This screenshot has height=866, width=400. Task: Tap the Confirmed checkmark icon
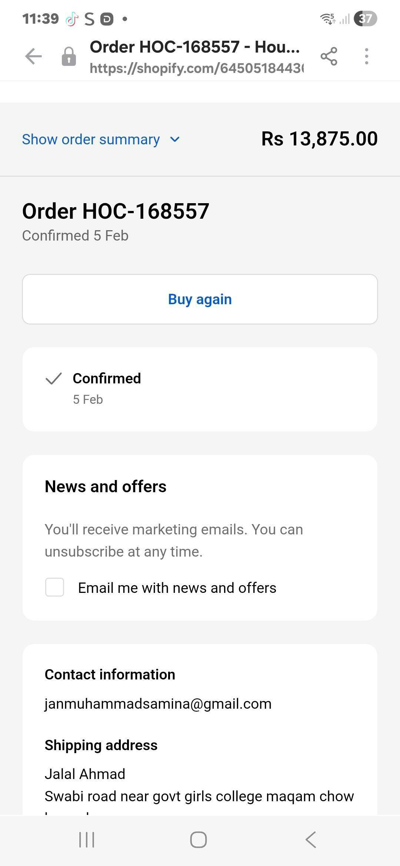[x=53, y=379]
